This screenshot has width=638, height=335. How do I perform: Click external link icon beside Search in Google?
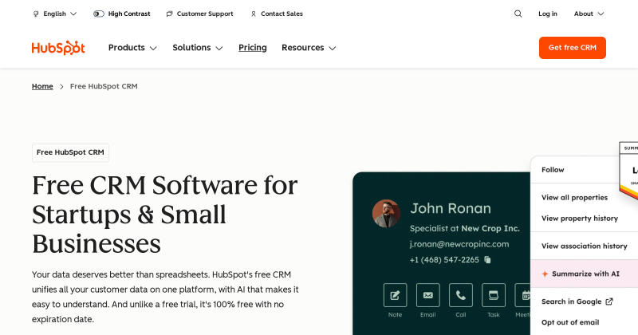[609, 301]
